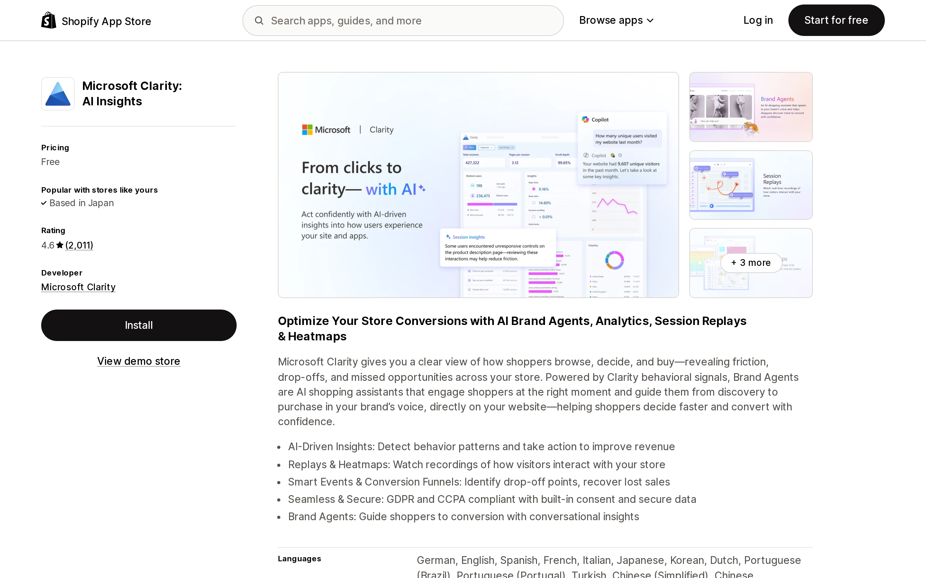Expand the Browse apps dropdown
The height and width of the screenshot is (578, 926).
(616, 20)
